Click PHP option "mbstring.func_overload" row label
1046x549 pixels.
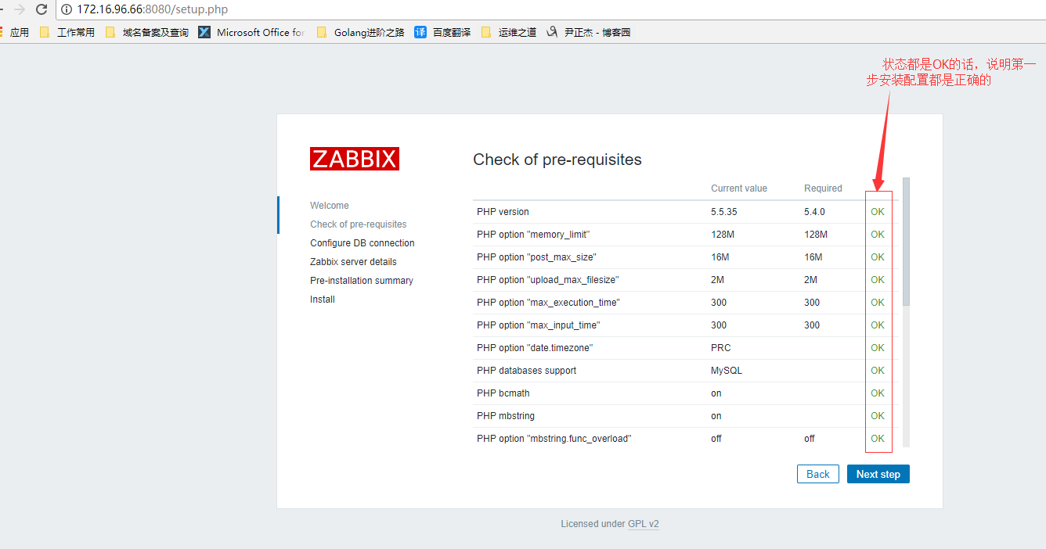[554, 439]
